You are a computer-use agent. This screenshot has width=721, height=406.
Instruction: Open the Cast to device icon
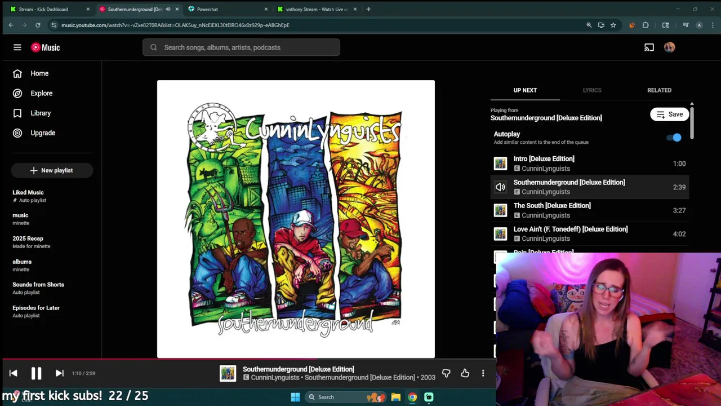[649, 47]
